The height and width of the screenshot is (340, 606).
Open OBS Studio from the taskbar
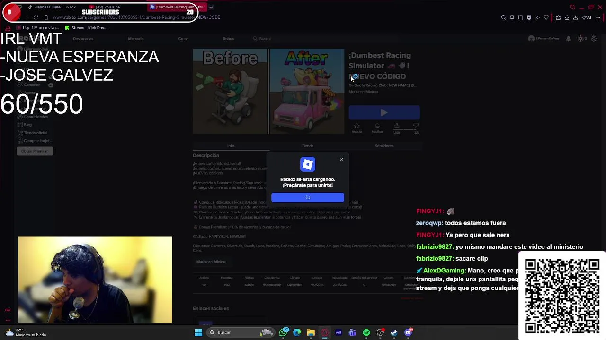point(380,332)
